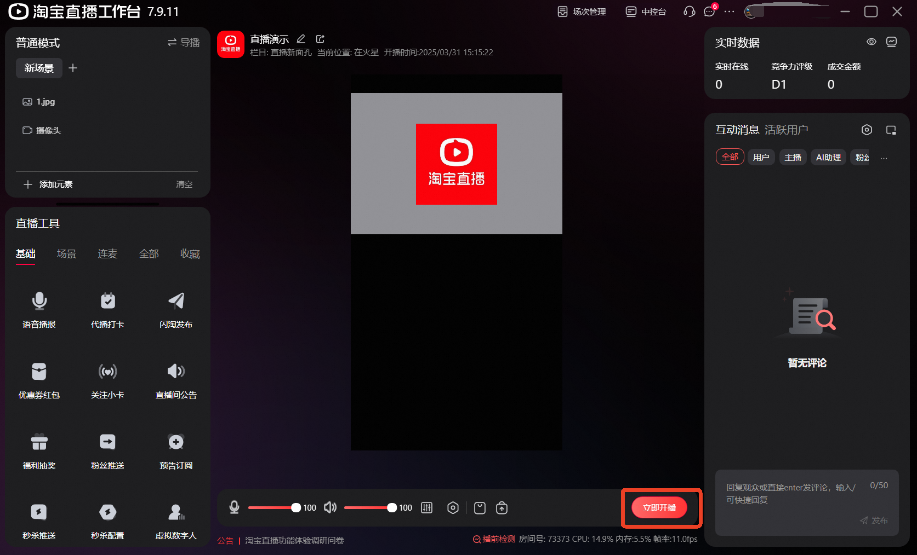Switch to the 连麦 tools tab

tap(108, 253)
